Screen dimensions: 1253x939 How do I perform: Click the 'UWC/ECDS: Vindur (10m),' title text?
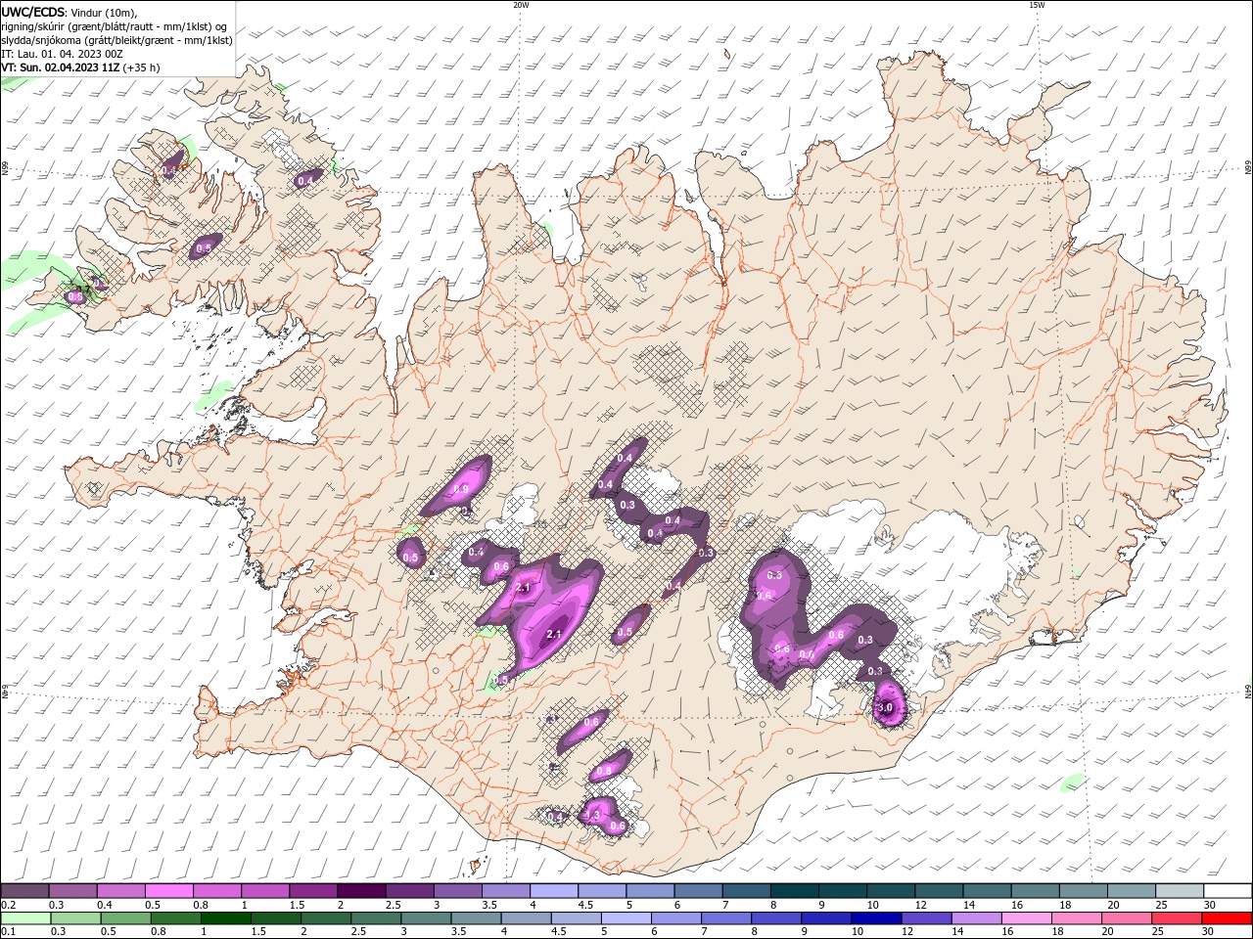(70, 12)
